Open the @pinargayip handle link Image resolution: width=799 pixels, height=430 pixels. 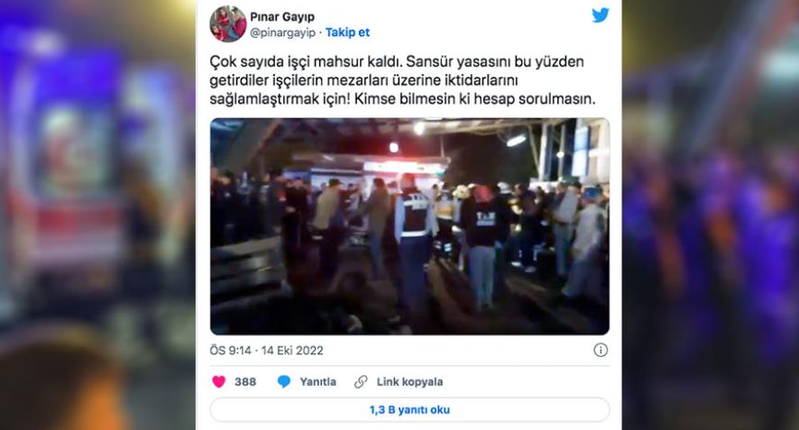coord(283,32)
